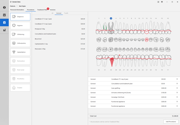The height and width of the screenshot is (125, 180).
Task: Select the Implantation category
Action: [x=20, y=52]
